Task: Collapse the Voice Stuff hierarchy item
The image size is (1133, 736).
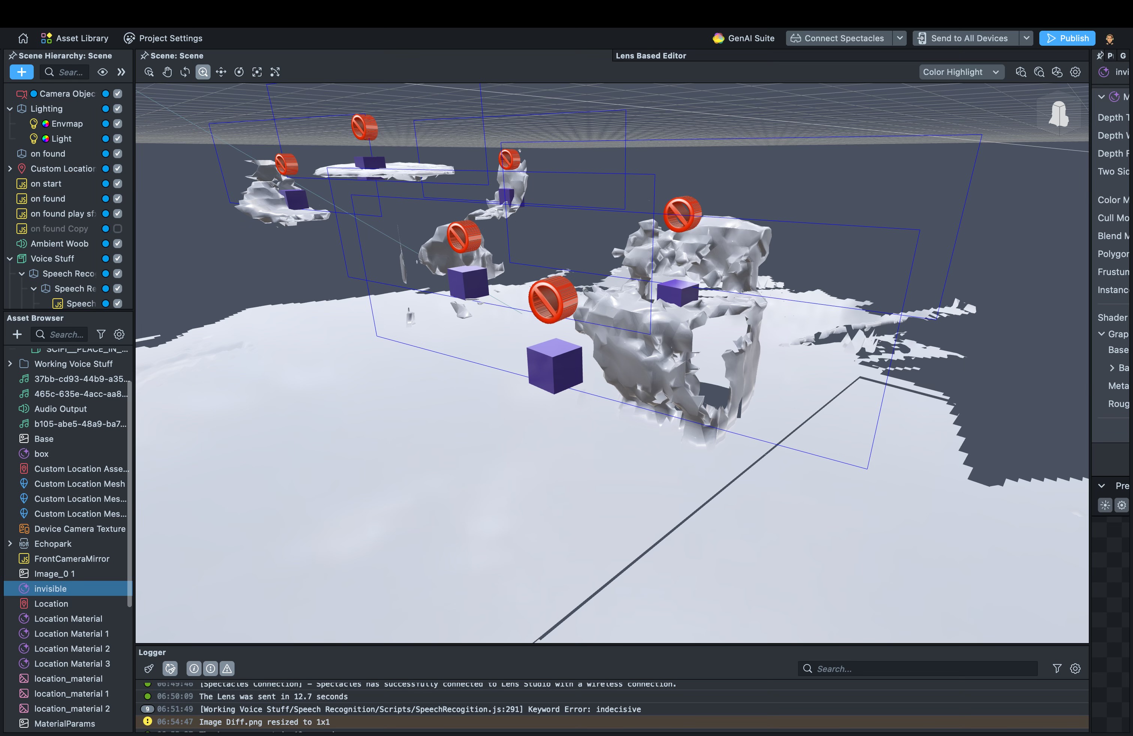Action: coord(10,259)
